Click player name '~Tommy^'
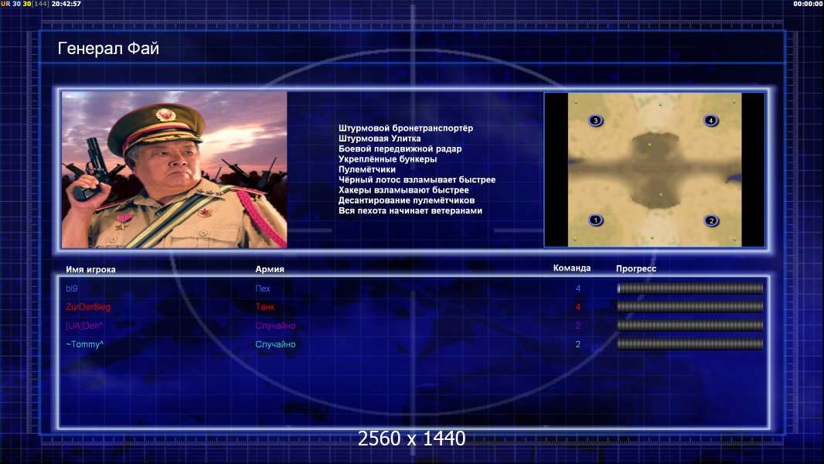Screen dimensions: 824x464 tap(84, 344)
